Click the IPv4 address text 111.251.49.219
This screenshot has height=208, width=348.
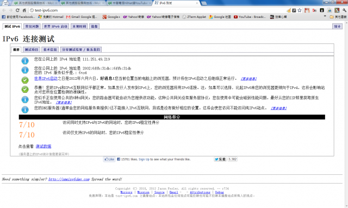96,59
